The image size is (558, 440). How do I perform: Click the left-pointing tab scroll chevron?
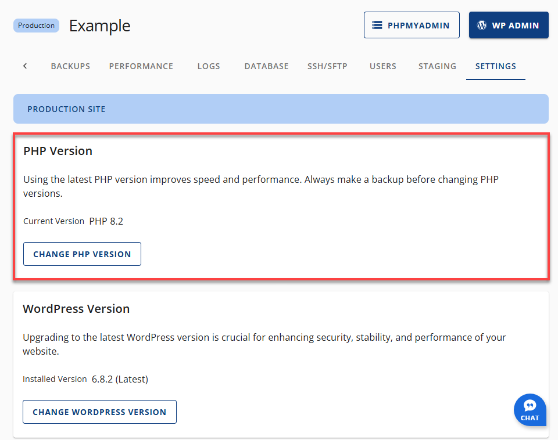[24, 66]
